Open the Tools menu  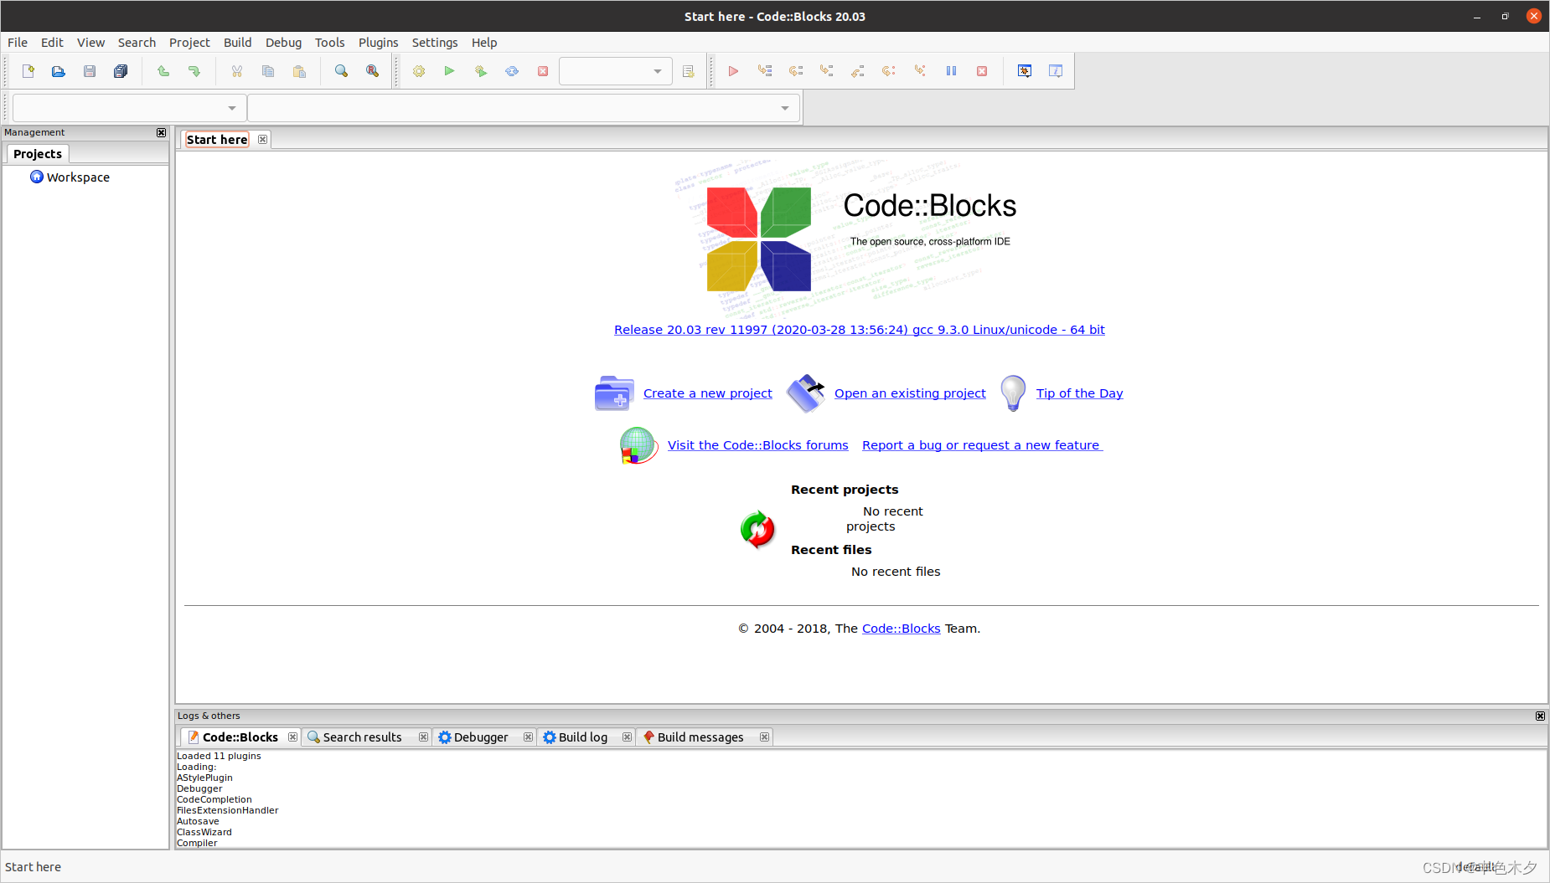(x=329, y=43)
